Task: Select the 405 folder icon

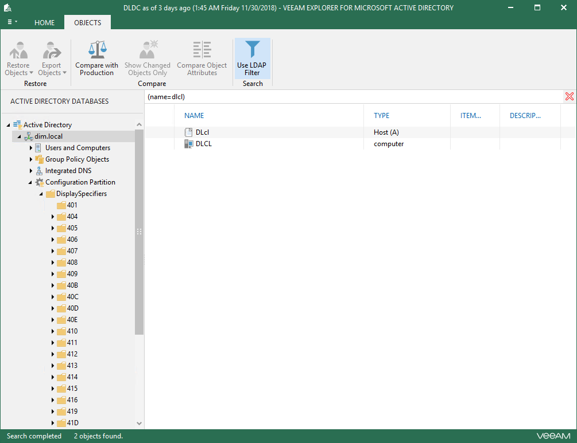Action: point(61,228)
